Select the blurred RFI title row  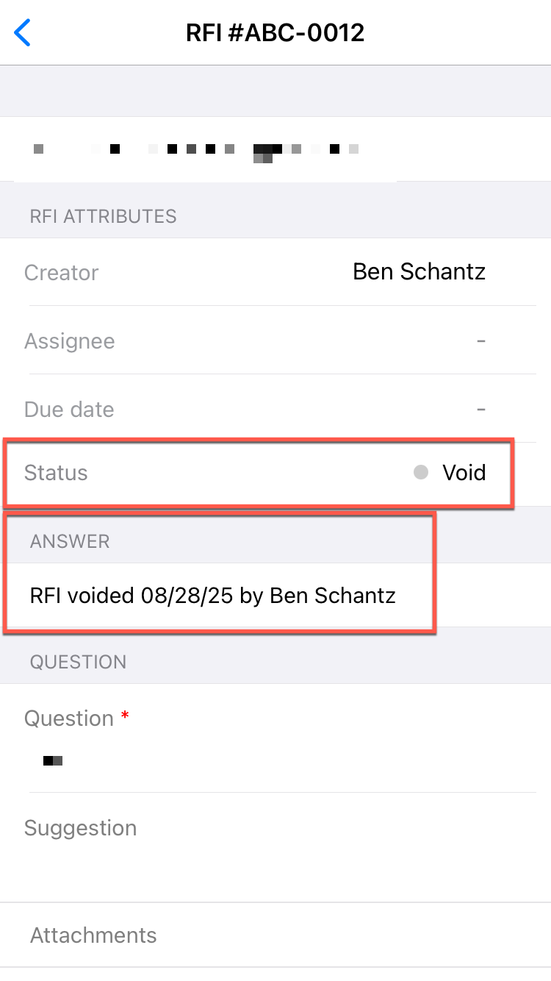[198, 149]
